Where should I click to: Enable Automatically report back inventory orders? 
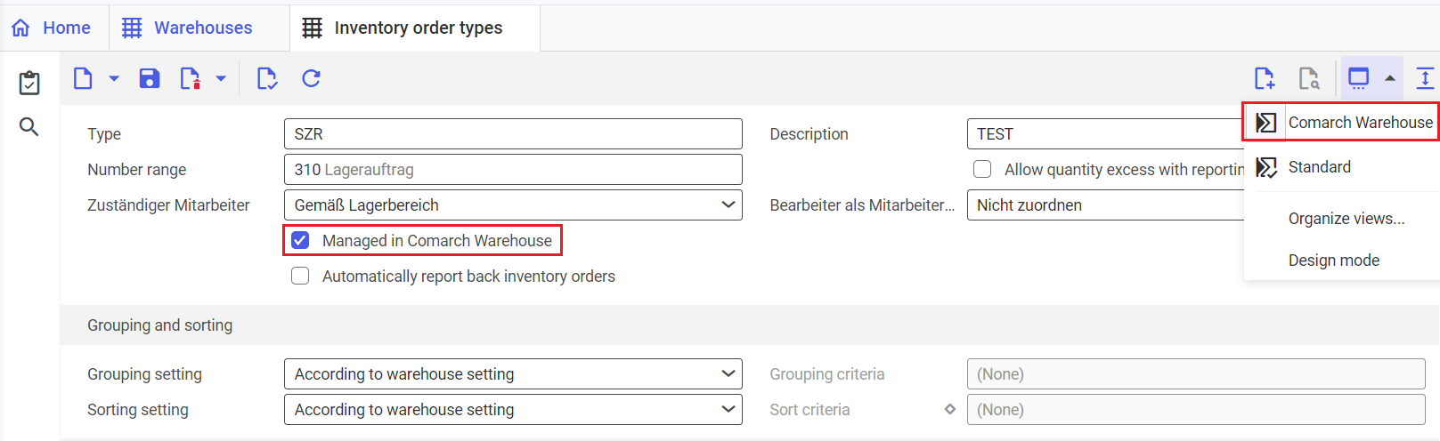click(x=300, y=276)
